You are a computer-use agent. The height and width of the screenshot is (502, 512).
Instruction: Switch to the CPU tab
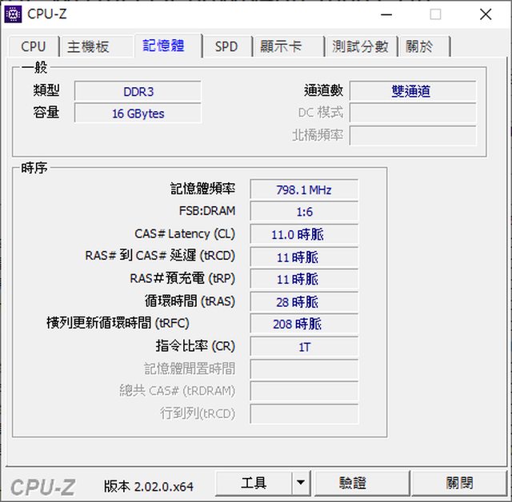(34, 46)
